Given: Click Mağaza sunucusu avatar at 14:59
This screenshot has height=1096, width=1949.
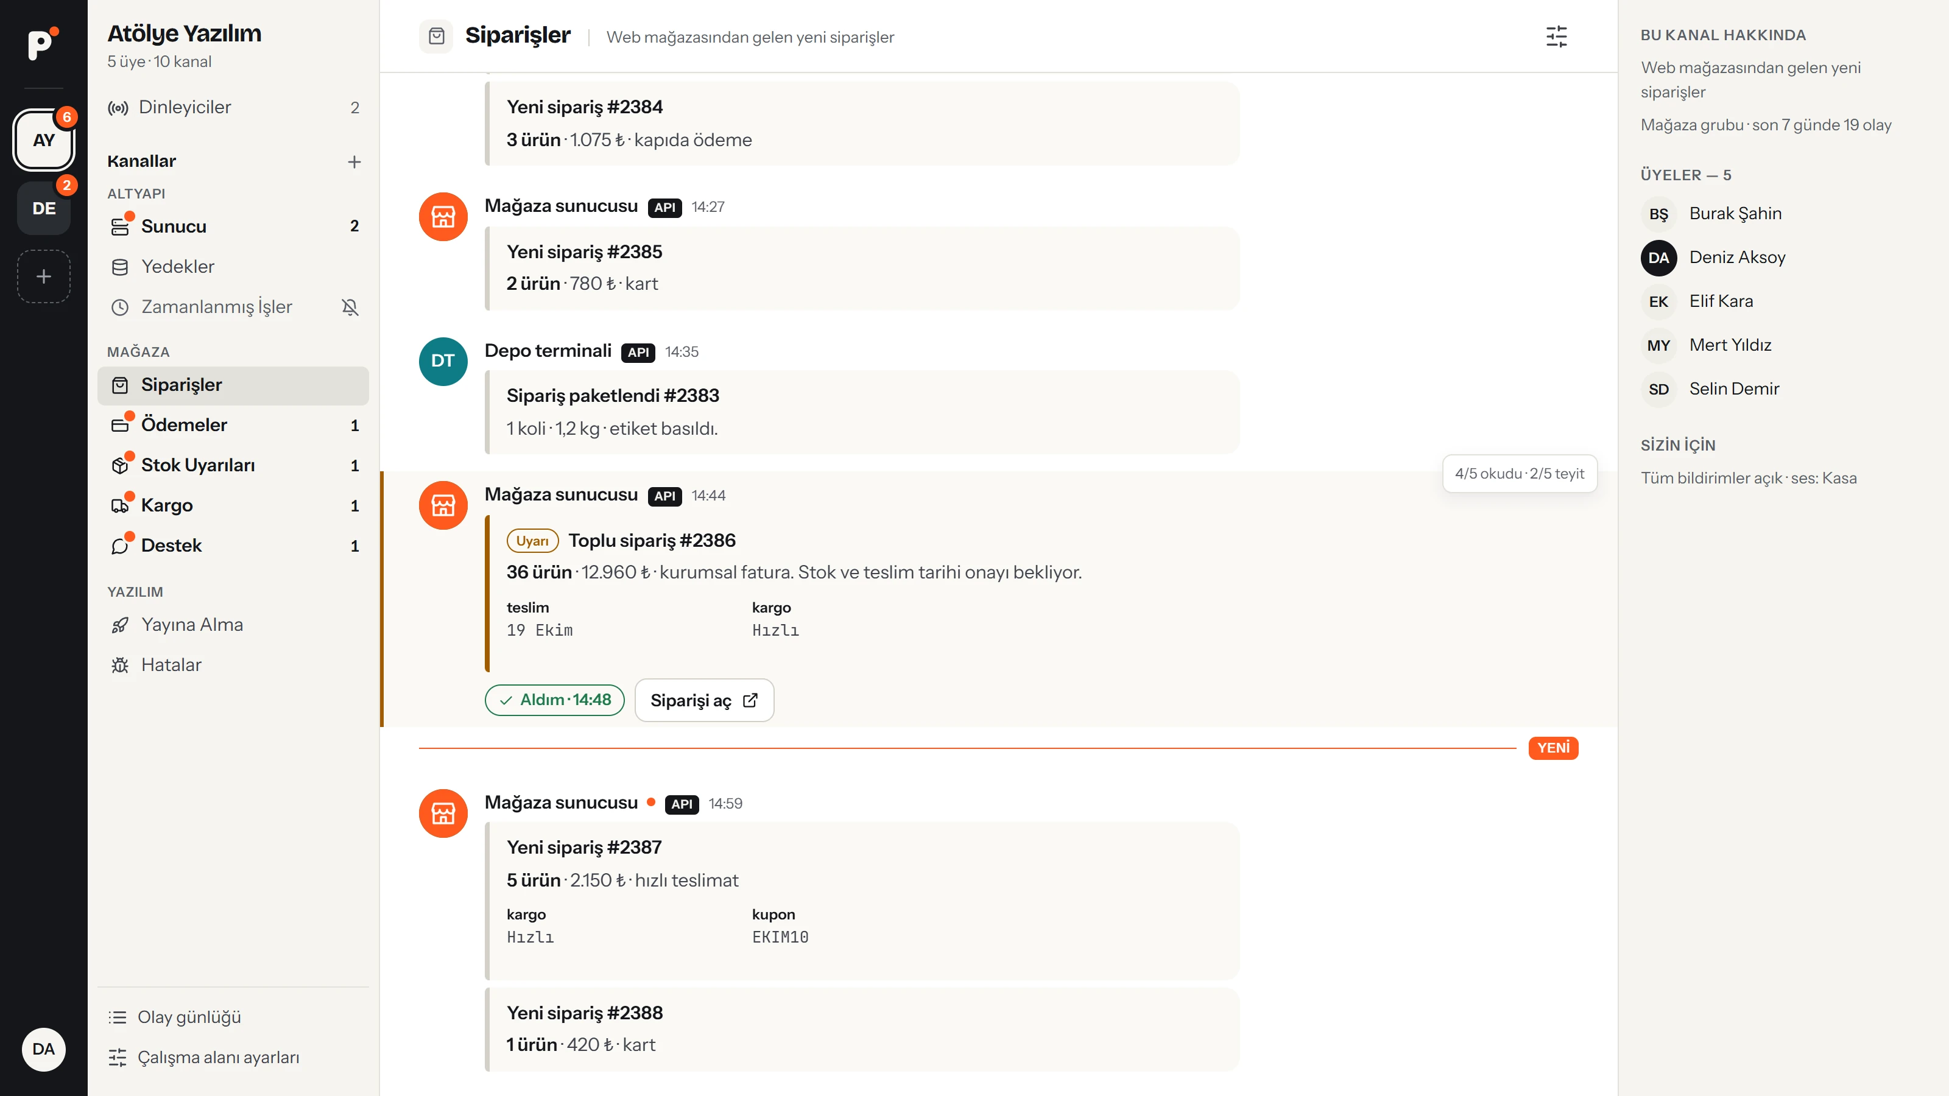Looking at the screenshot, I should tap(443, 813).
